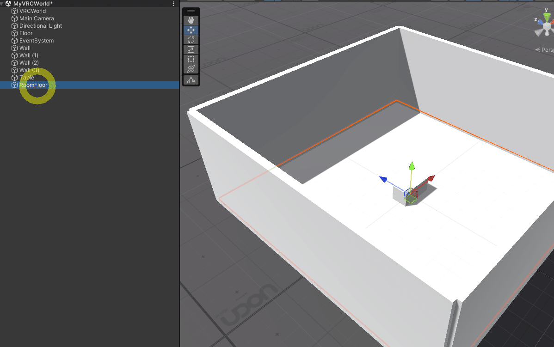Toggle the Persp projection label
This screenshot has height=347, width=554.
click(545, 50)
